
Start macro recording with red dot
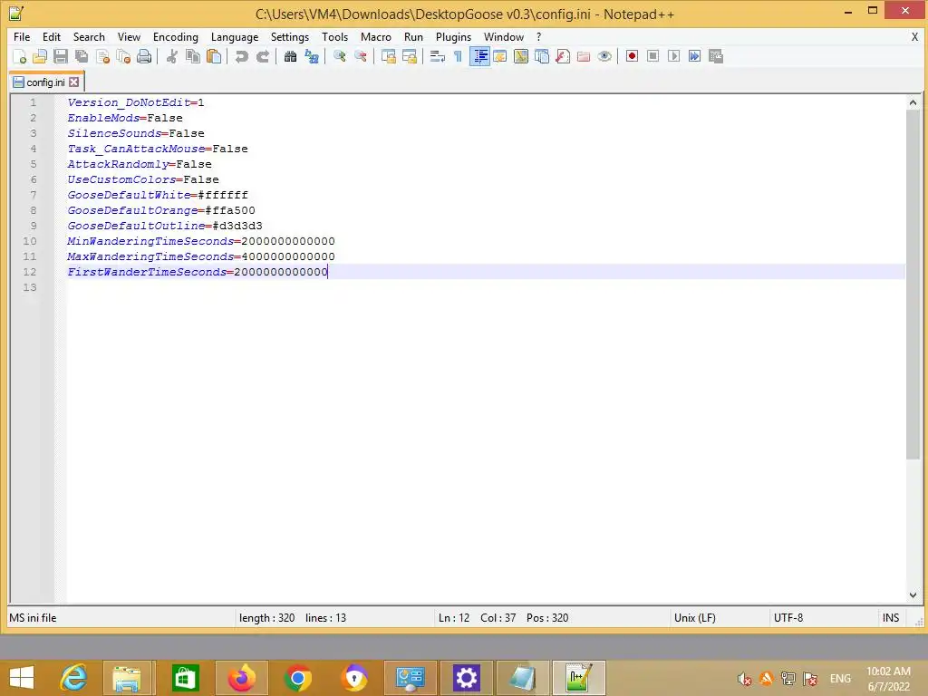[632, 56]
